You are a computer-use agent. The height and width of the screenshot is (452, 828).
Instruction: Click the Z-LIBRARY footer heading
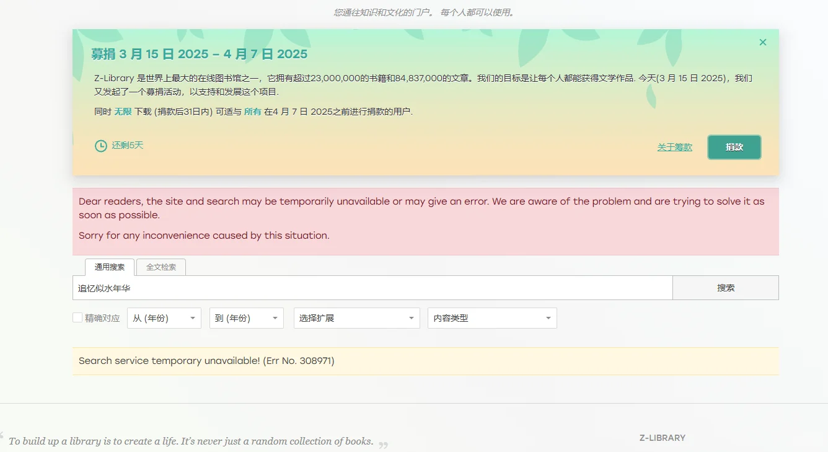[x=663, y=438]
